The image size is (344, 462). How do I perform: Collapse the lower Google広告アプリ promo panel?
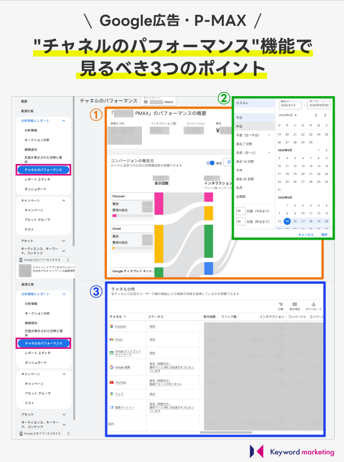(69, 433)
